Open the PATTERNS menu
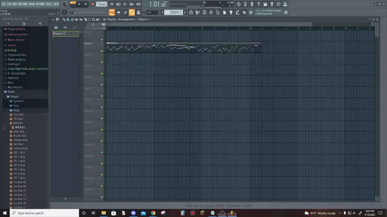This screenshot has width=387, height=217. 23,4
